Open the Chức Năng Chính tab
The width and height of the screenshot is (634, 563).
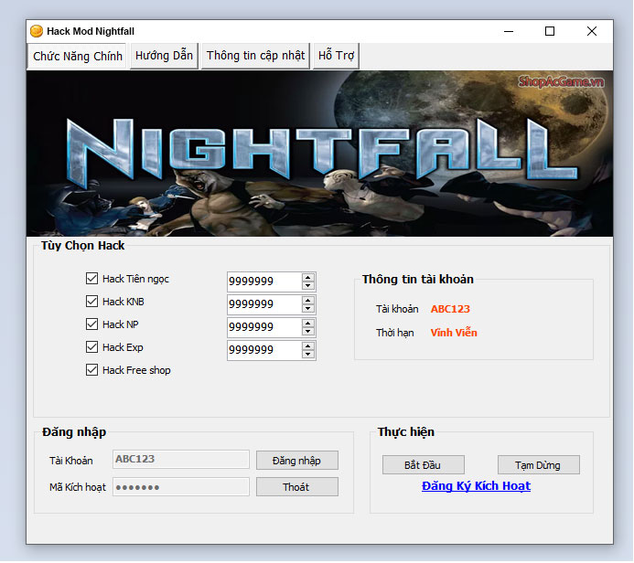tap(78, 56)
